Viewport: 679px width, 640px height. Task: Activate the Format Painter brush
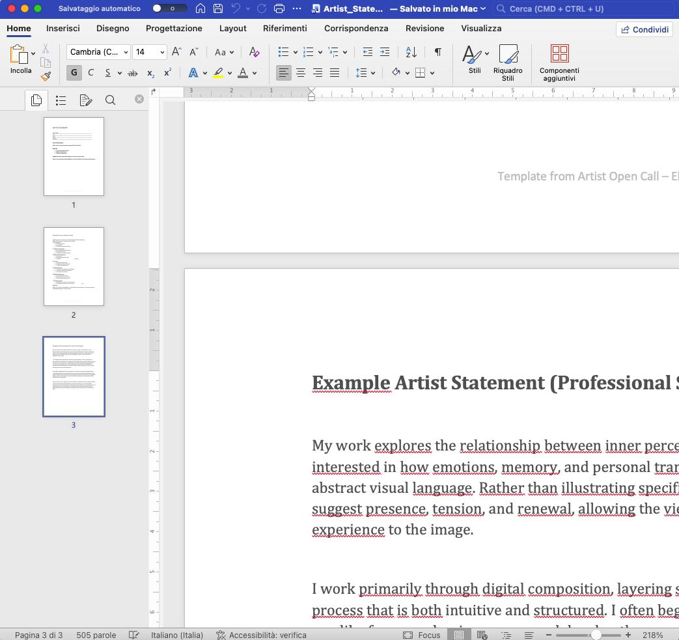pos(46,77)
